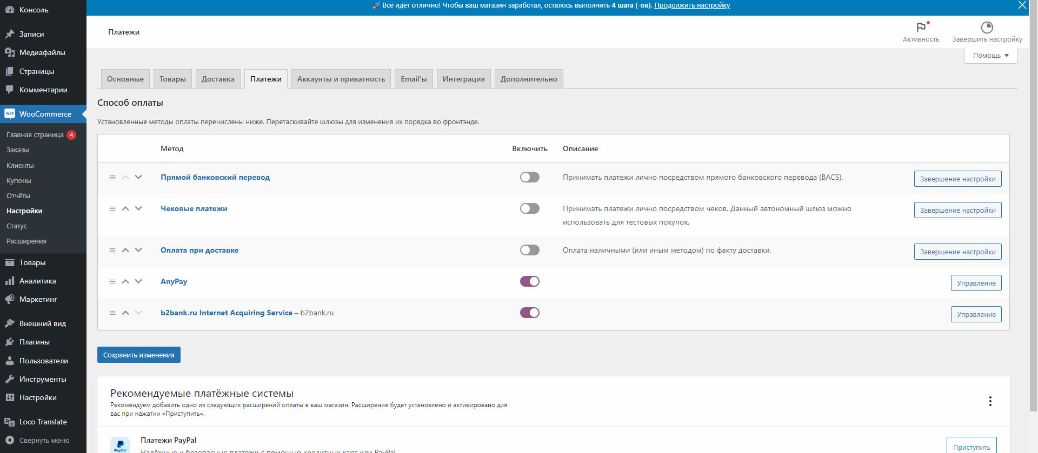Move Cash on delivery method down

point(138,250)
